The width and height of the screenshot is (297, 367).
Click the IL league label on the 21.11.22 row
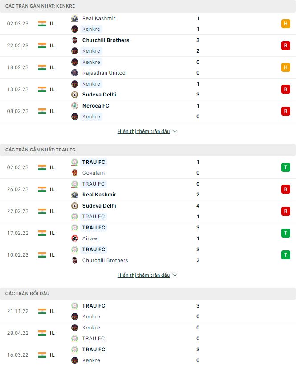[x=52, y=311]
